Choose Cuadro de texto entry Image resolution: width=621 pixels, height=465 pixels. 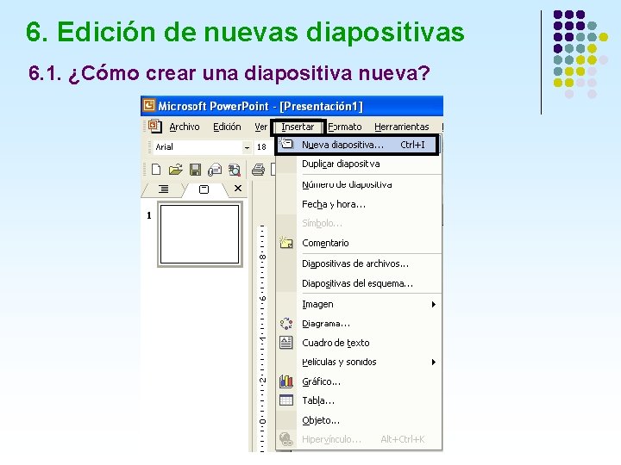pos(359,343)
